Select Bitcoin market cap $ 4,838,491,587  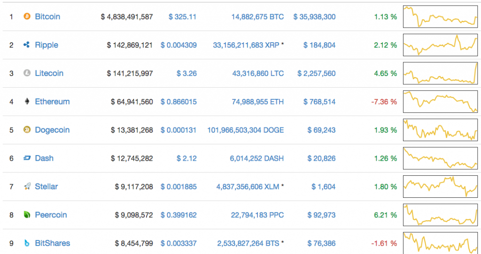127,16
